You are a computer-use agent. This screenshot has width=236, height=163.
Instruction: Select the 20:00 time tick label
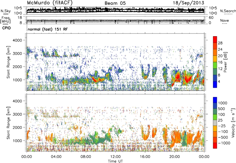(x=174, y=157)
